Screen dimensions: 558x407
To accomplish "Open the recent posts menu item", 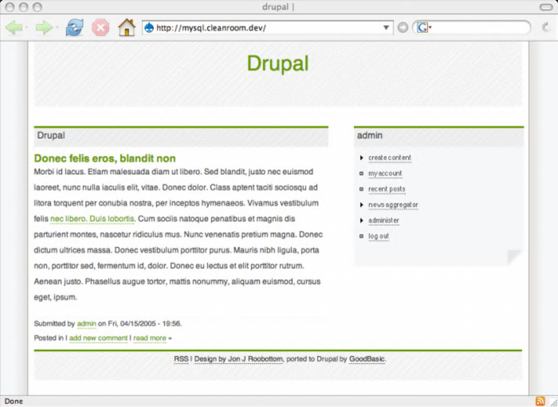I will (386, 189).
